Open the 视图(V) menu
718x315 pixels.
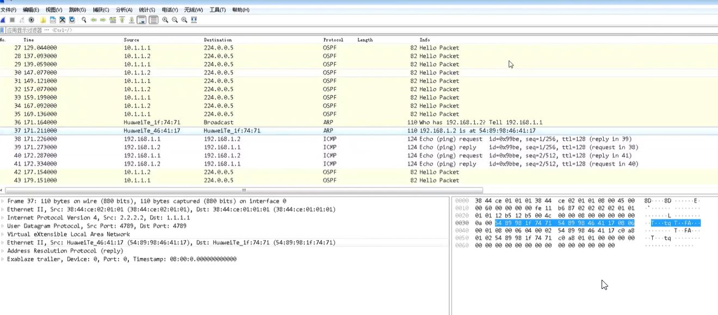[x=54, y=10]
